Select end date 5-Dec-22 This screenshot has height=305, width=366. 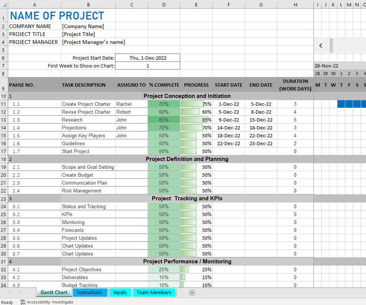(261, 104)
